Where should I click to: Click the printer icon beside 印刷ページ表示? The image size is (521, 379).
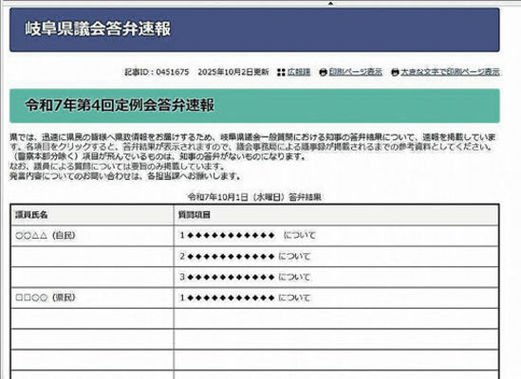(x=323, y=72)
